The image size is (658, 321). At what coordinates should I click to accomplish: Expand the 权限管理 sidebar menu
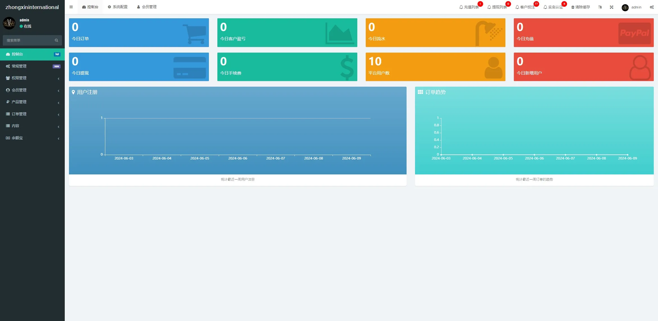point(32,78)
